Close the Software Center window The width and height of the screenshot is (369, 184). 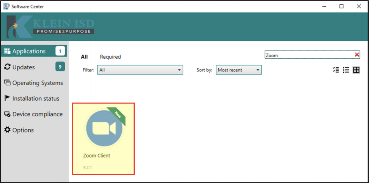pos(359,7)
